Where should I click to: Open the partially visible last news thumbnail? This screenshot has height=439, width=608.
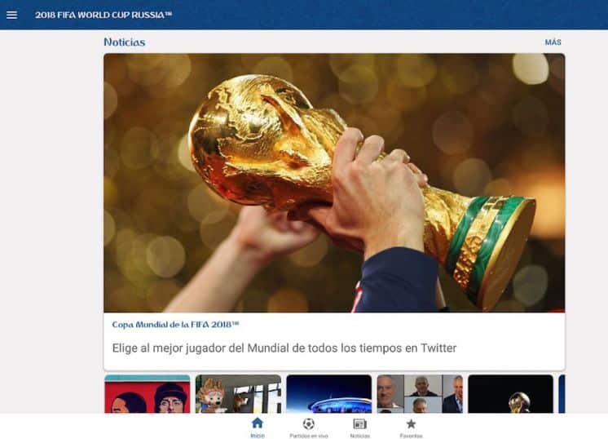(562, 393)
